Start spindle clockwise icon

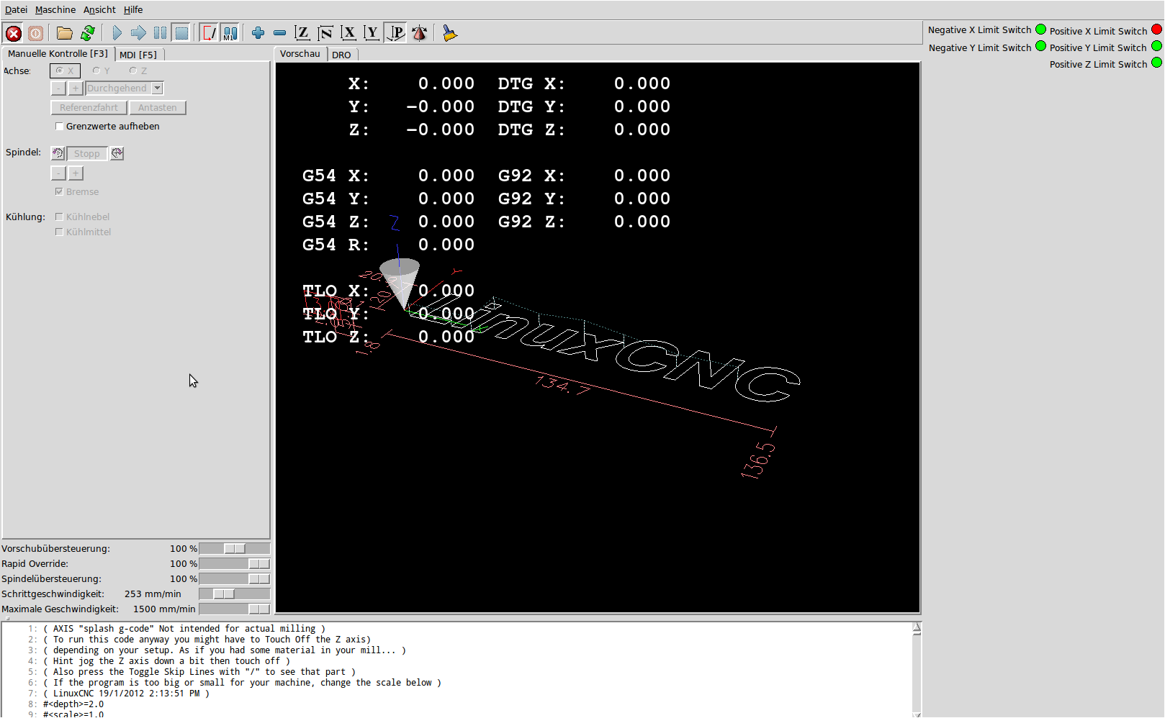click(x=117, y=153)
